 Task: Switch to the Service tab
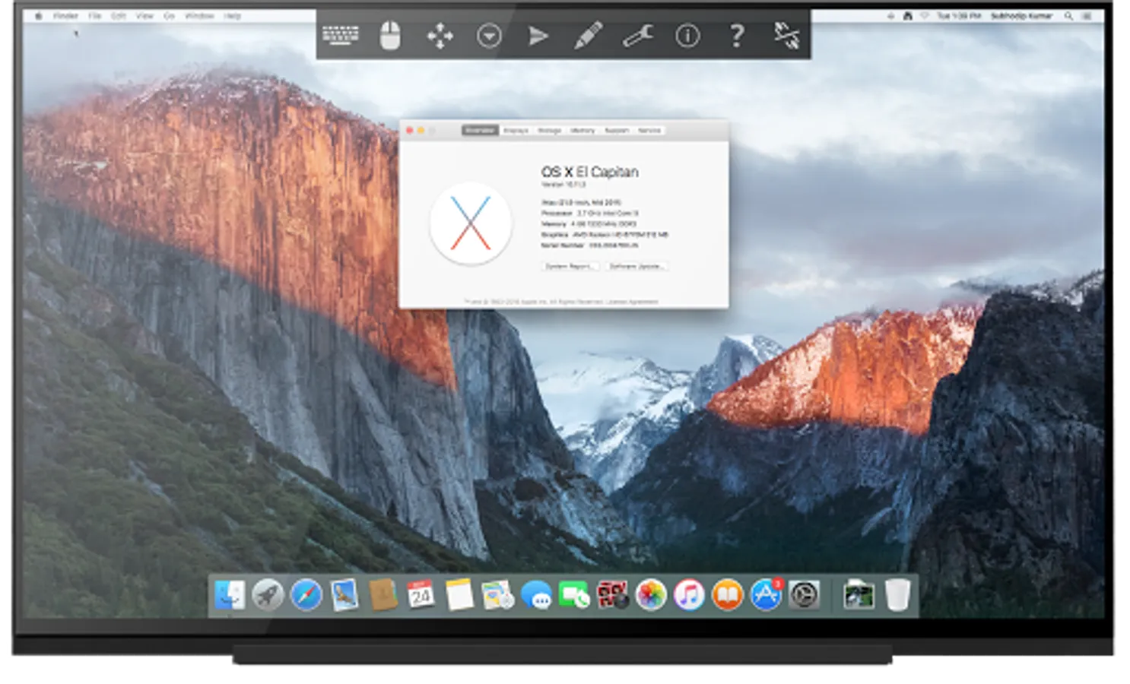point(649,131)
